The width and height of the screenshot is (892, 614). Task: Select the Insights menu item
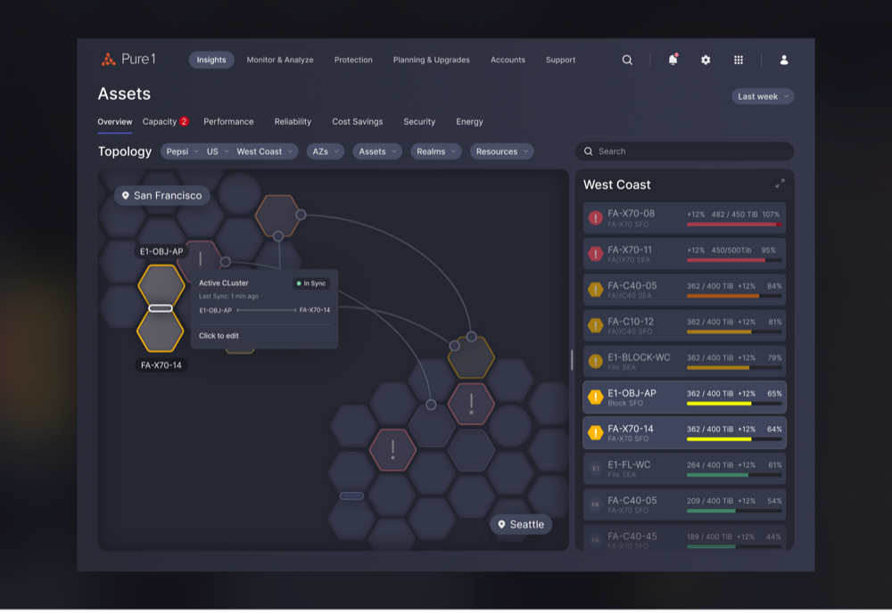tap(211, 60)
